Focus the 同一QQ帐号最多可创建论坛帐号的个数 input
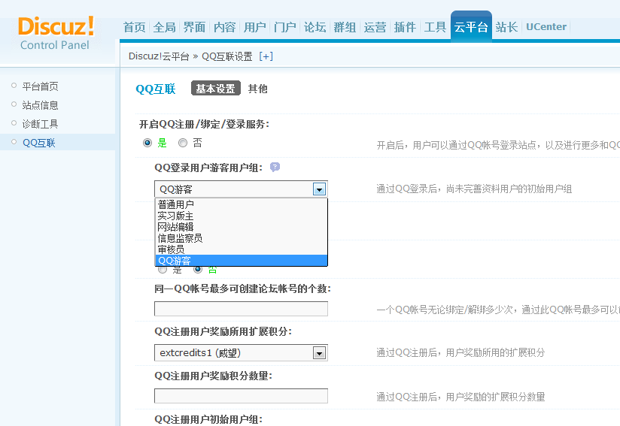Viewport: 620px width, 426px height. 241,309
